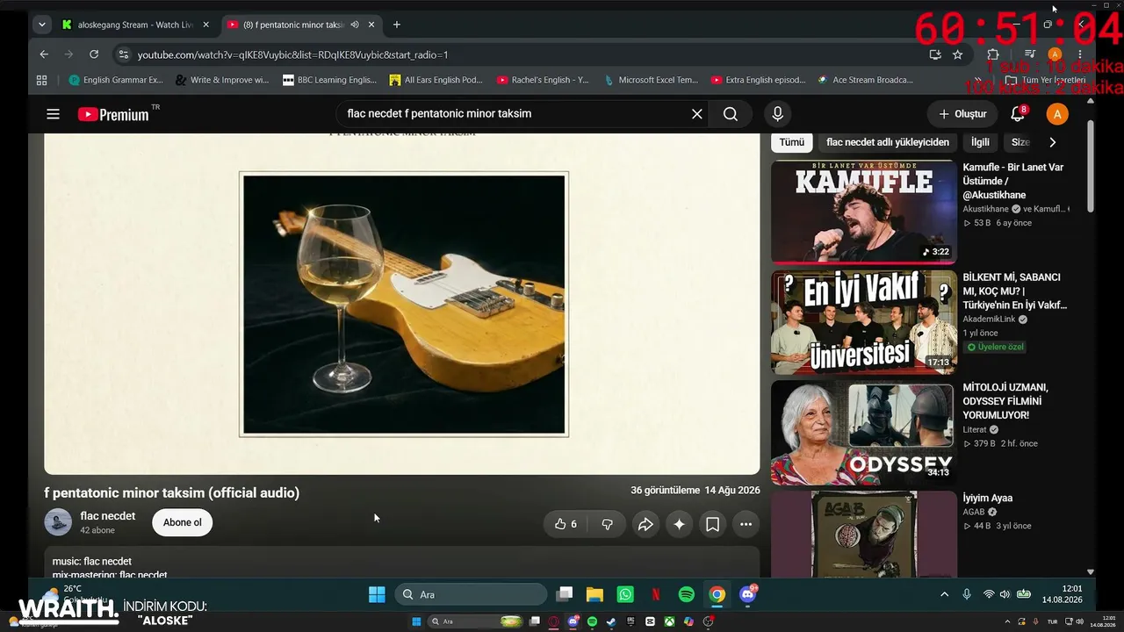Close the aloskegang Stream tab
This screenshot has width=1124, height=632.
tap(205, 25)
